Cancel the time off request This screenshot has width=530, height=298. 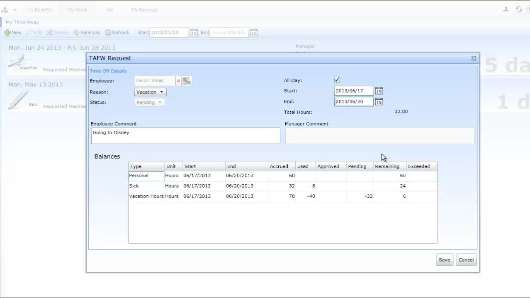point(466,260)
